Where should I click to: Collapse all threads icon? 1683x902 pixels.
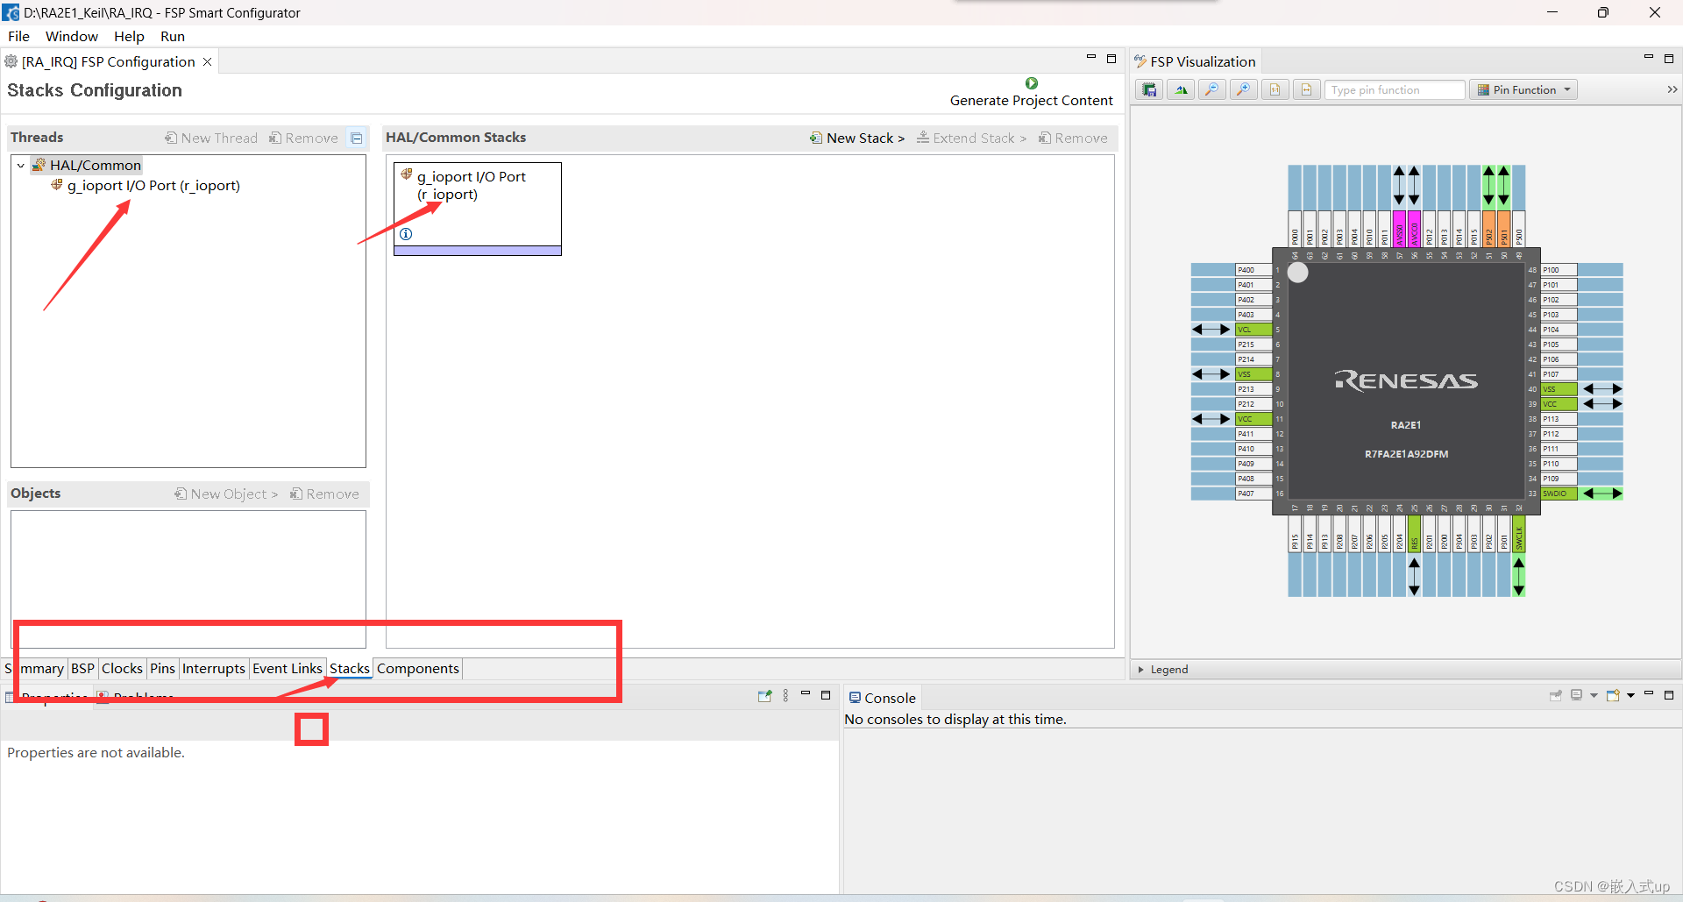357,138
